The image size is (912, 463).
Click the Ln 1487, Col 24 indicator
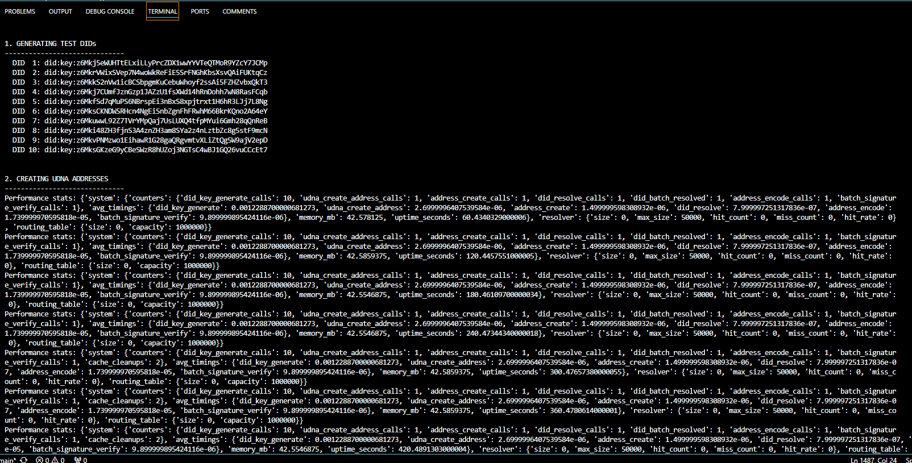(873, 460)
